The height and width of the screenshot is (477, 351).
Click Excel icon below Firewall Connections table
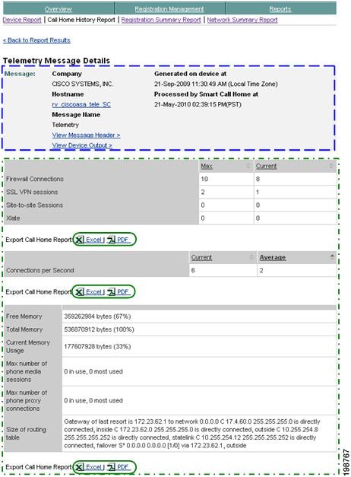pos(79,240)
